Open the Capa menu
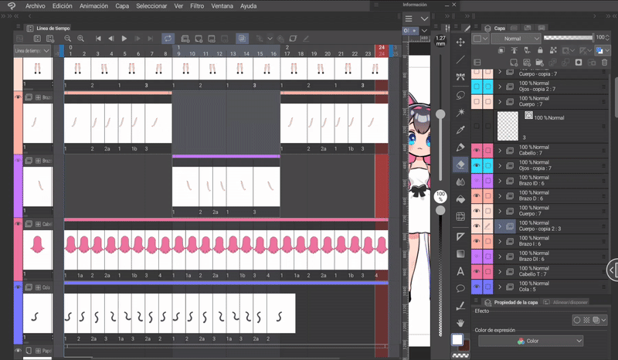The image size is (618, 360). [122, 6]
